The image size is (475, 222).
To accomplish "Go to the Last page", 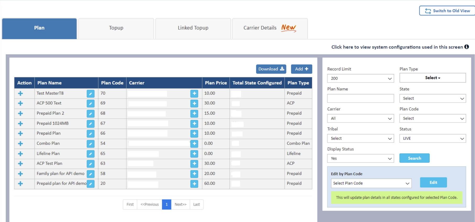I will [x=197, y=204].
